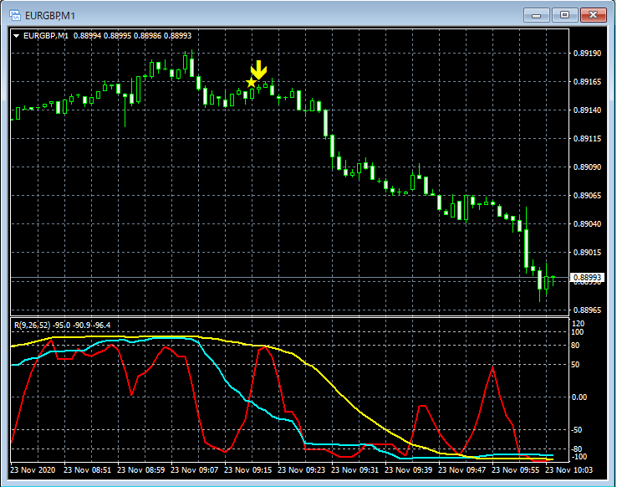Select the R(9,26,52) indicator label

(33, 325)
